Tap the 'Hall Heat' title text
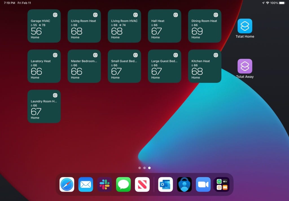 click(158, 21)
